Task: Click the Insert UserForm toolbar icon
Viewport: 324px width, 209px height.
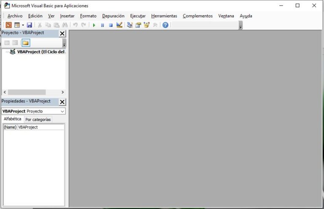Action: 17,25
